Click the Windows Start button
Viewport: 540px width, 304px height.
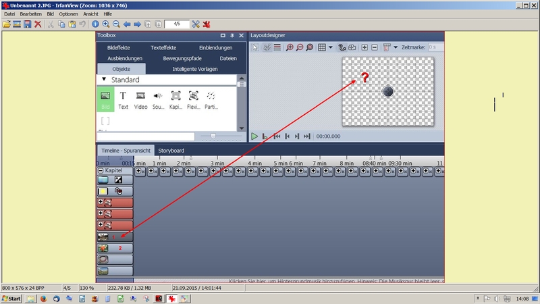coord(11,298)
